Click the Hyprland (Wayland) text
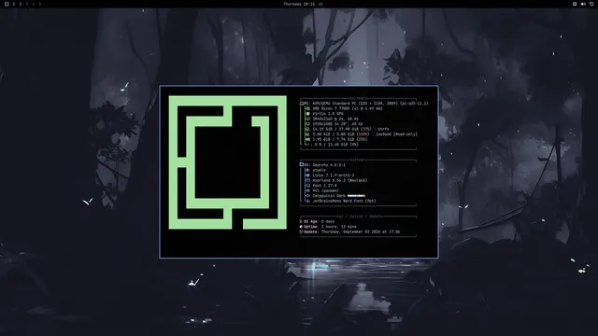 point(340,180)
